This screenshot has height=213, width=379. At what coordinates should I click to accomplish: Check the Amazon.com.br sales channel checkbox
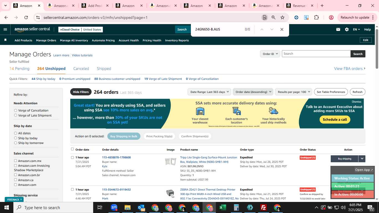coord(16,175)
